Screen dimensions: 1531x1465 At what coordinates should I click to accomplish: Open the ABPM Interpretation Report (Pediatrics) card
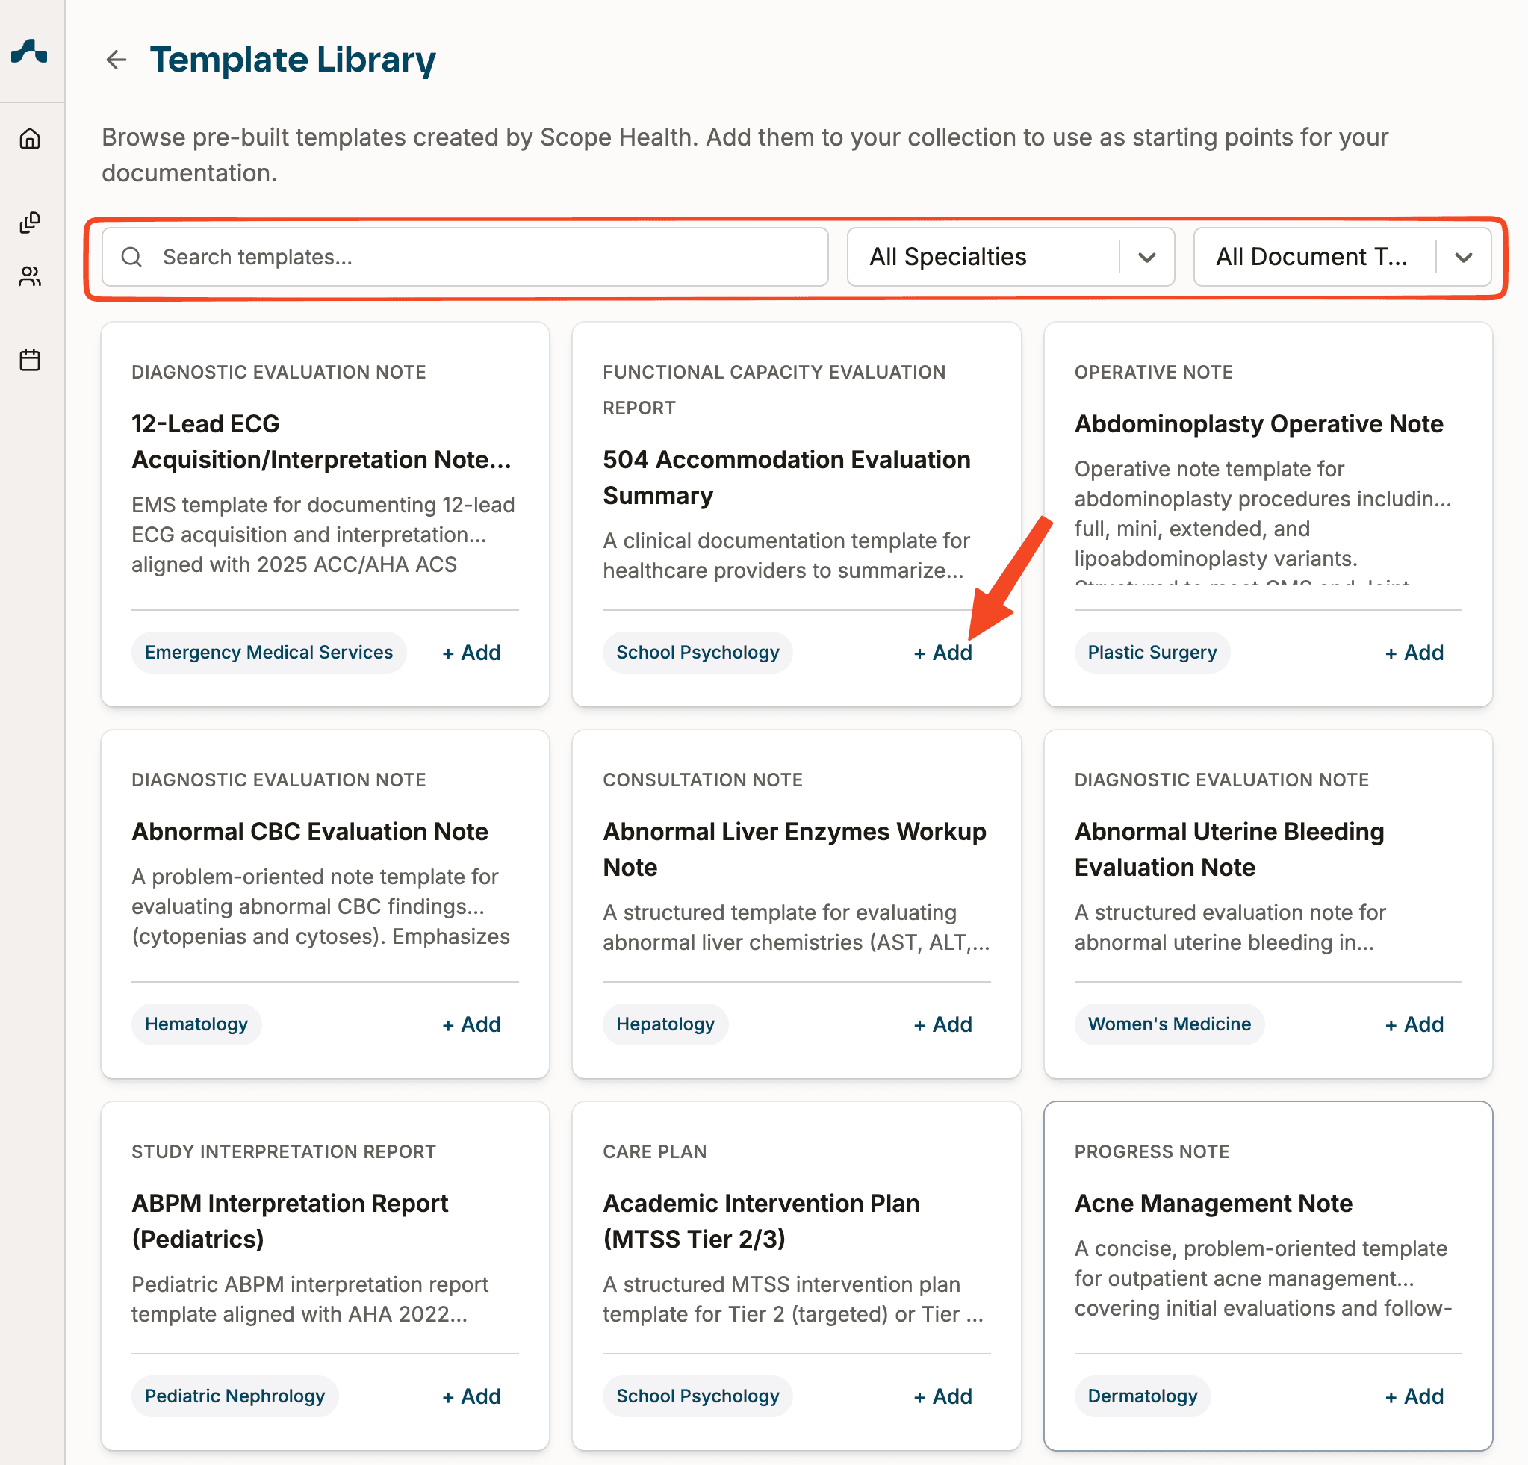coord(290,1222)
